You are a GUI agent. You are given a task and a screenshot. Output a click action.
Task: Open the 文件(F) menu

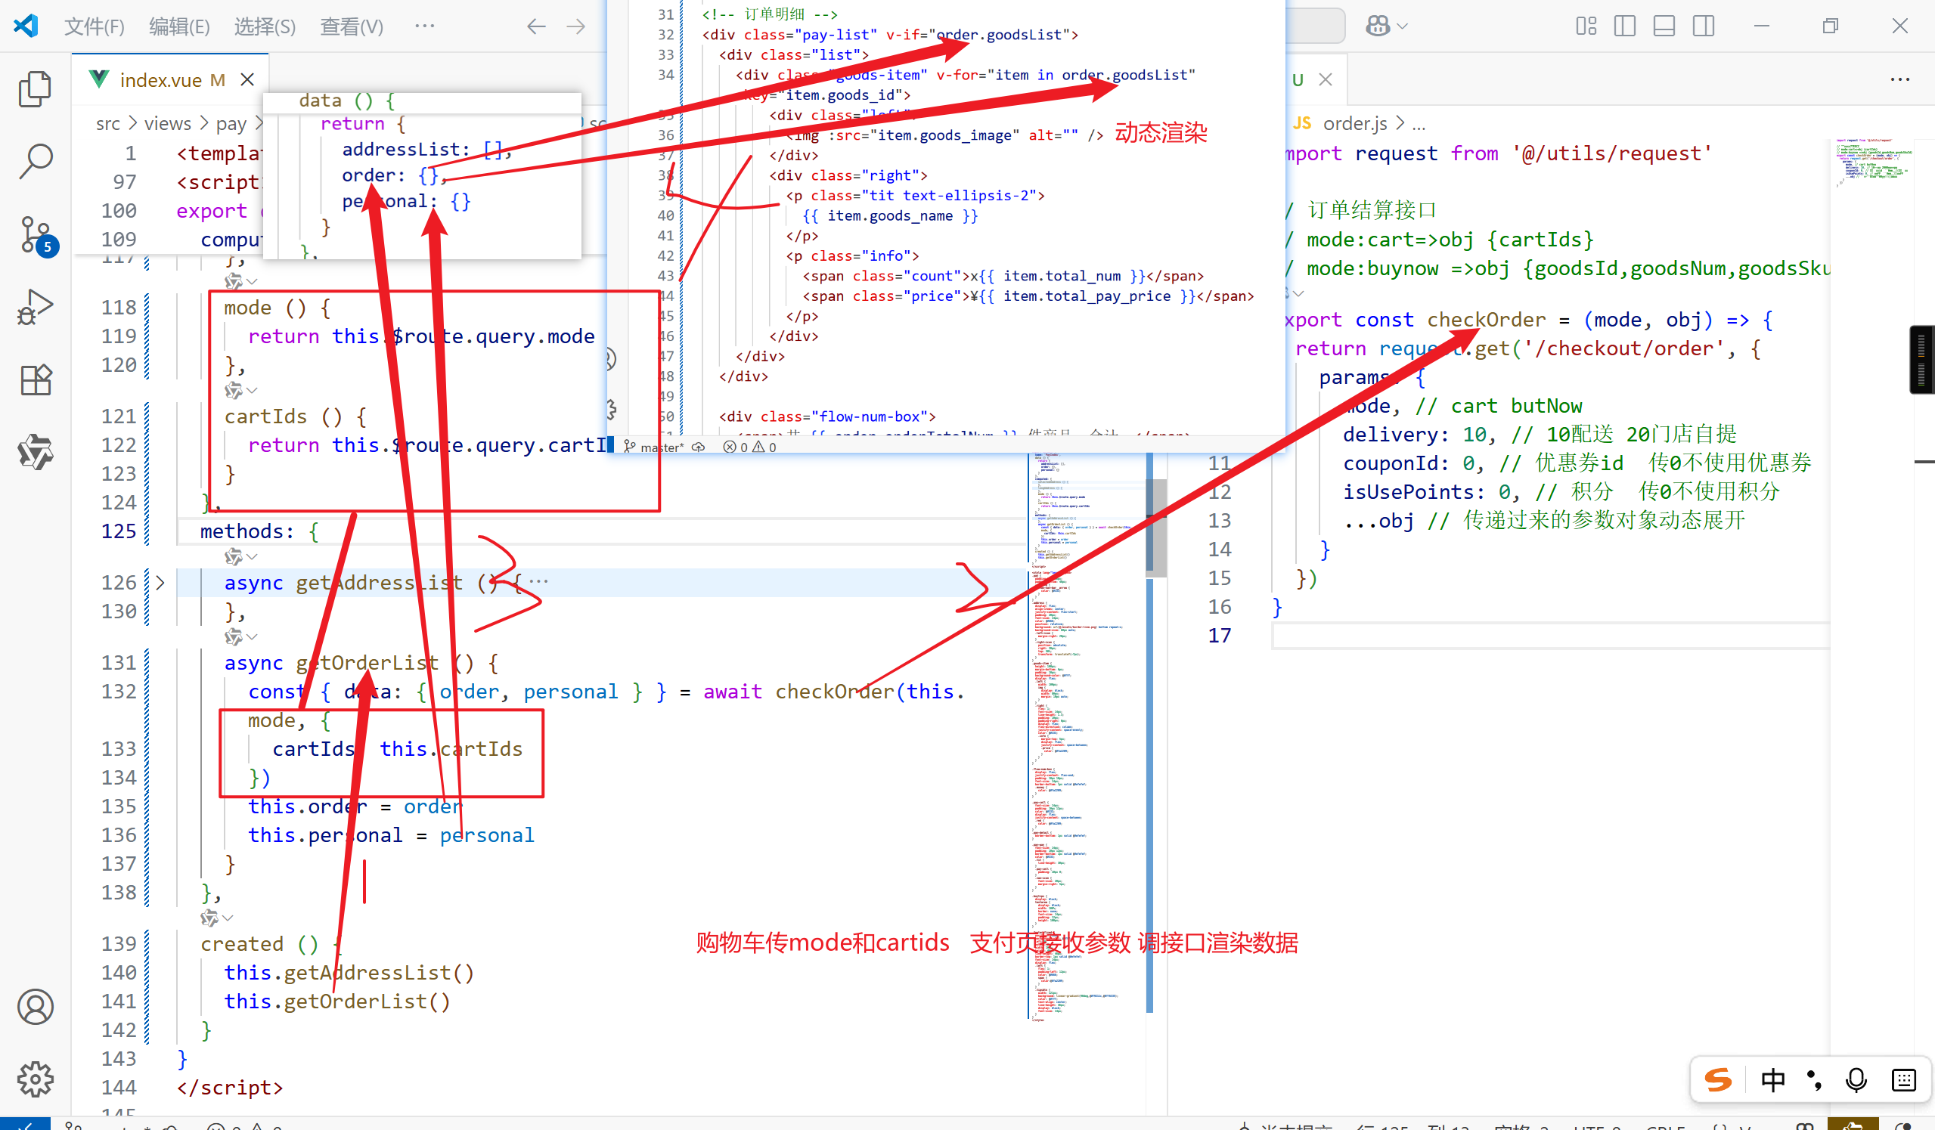(x=94, y=26)
